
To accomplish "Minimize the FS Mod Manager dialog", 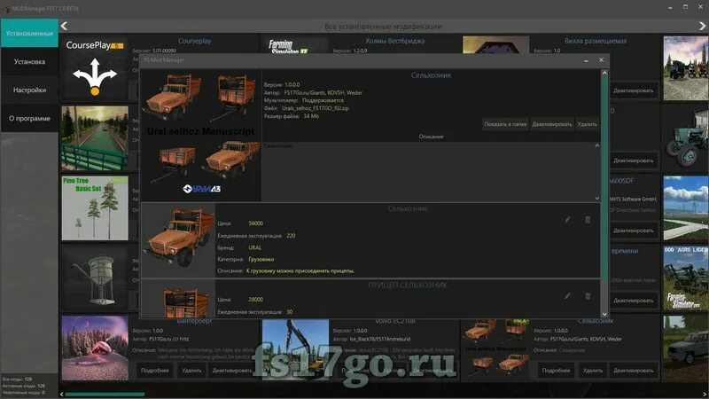I will pos(586,60).
